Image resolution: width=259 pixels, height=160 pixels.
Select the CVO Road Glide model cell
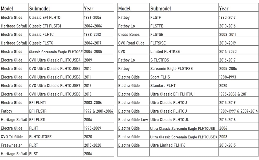point(131,43)
